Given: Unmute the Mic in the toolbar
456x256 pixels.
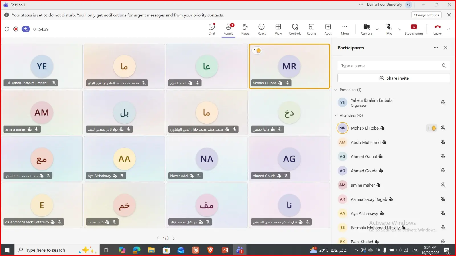Looking at the screenshot, I should click(389, 29).
